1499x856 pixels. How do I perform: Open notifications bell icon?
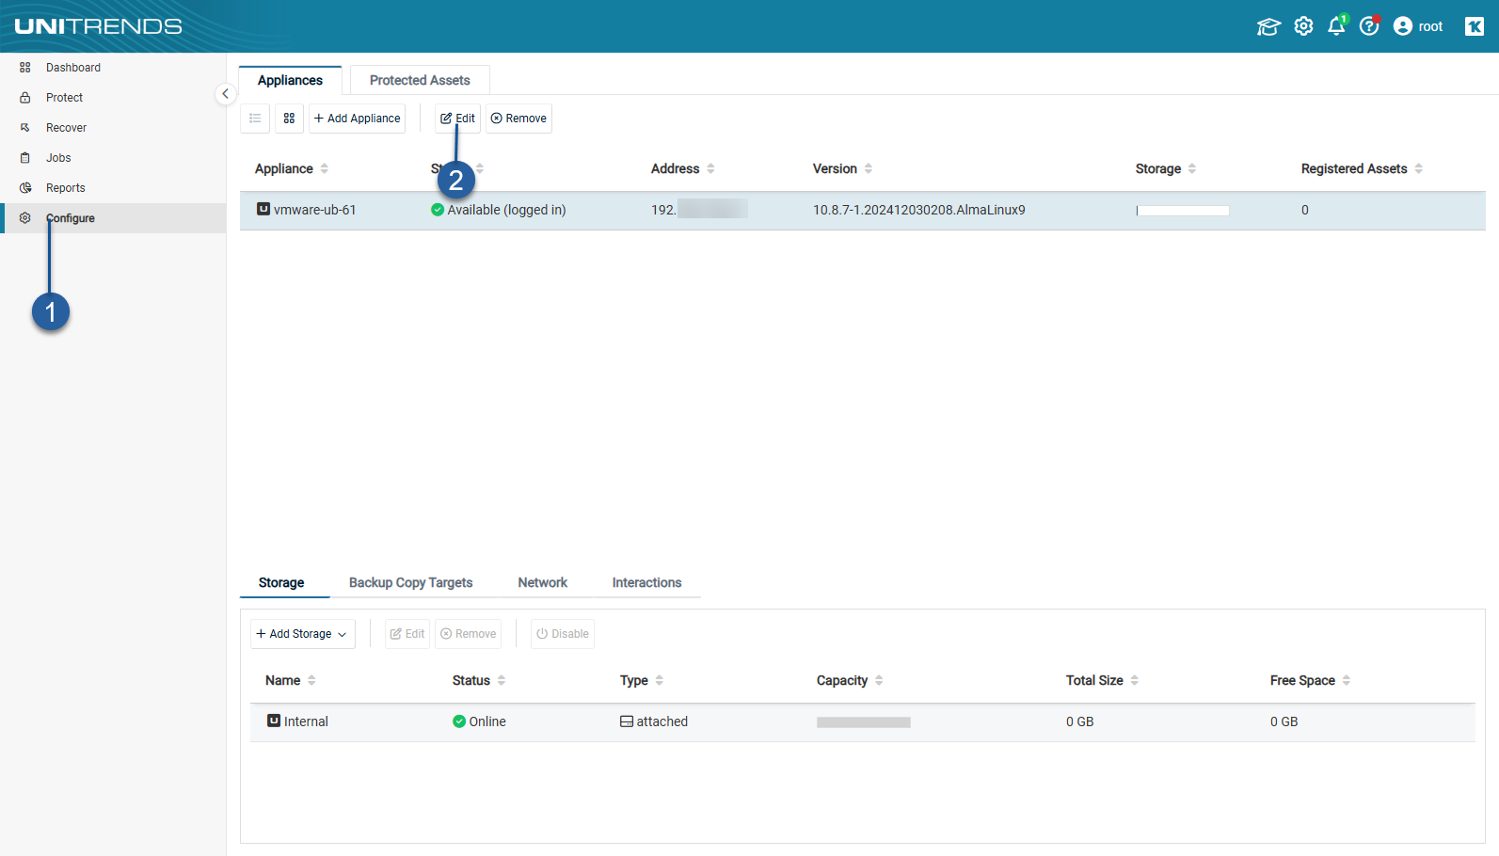point(1337,25)
